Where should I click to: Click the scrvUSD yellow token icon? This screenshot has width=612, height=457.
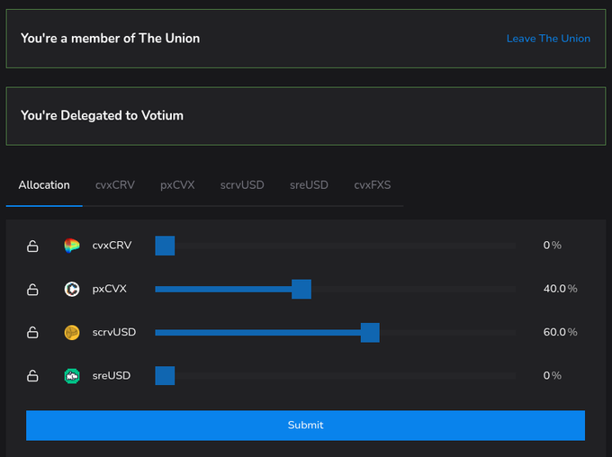click(x=72, y=333)
